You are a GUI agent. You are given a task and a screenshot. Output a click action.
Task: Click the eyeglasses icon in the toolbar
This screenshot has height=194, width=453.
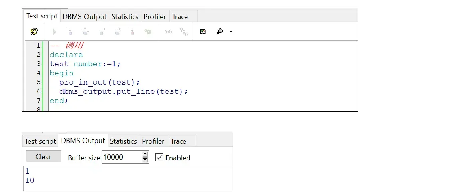168,32
